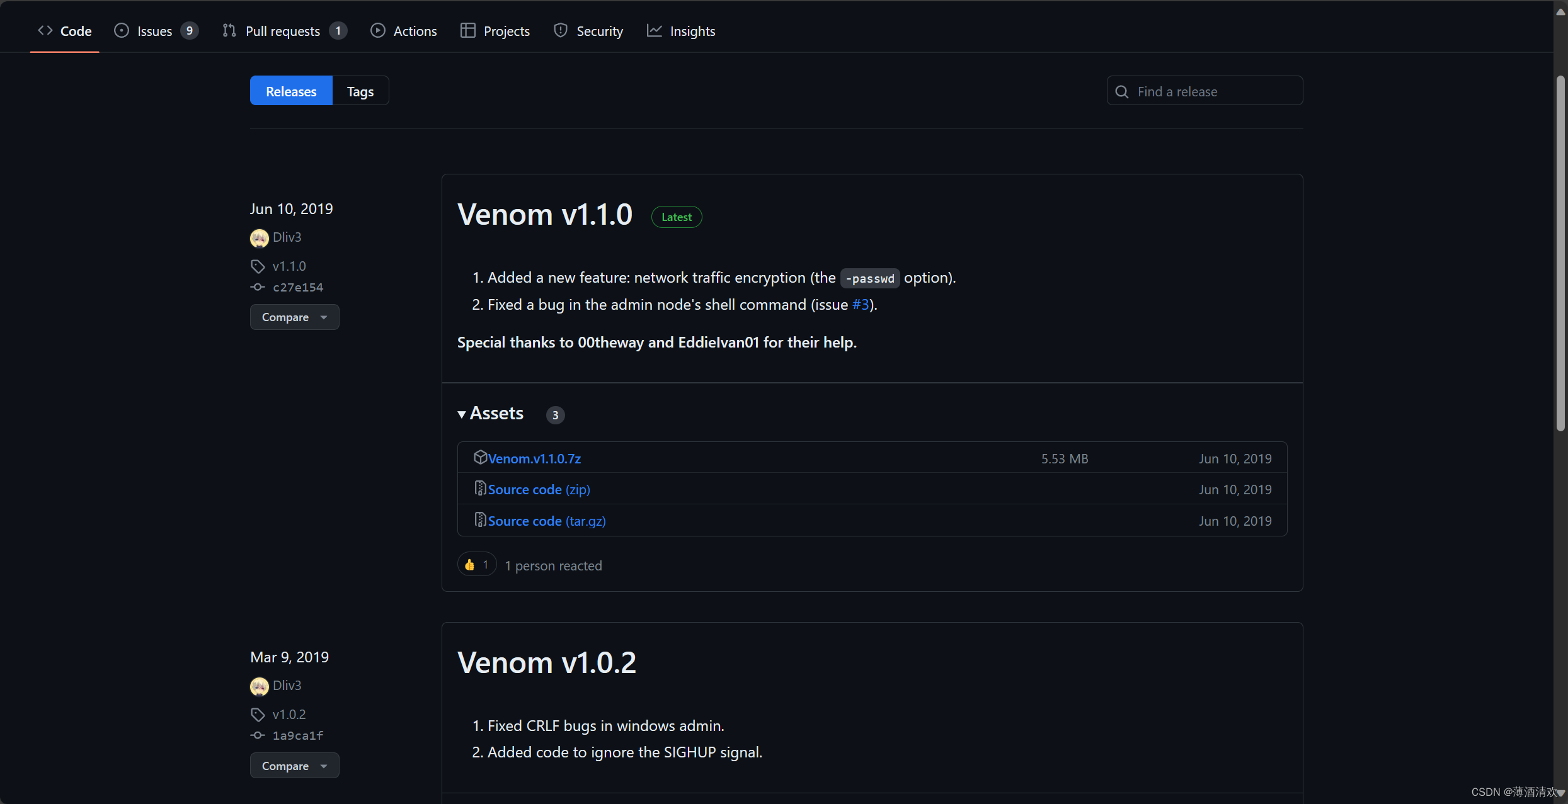Image resolution: width=1568 pixels, height=804 pixels.
Task: Open Security via the shield icon
Action: 559,30
